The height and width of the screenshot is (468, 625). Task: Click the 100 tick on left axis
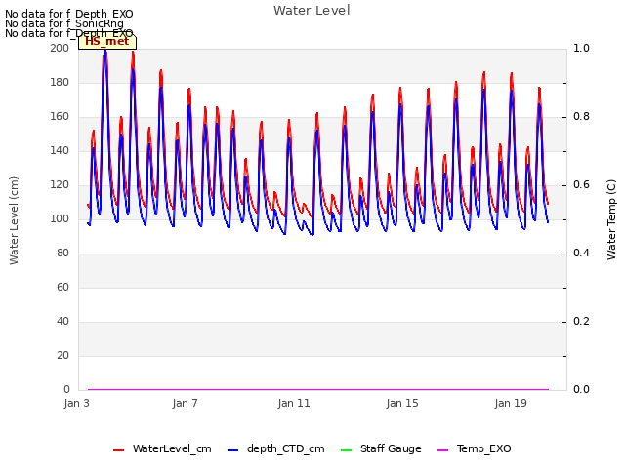(x=60, y=218)
